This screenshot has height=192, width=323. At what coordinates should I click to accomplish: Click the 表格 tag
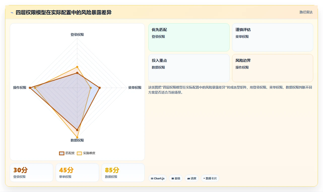point(176,178)
